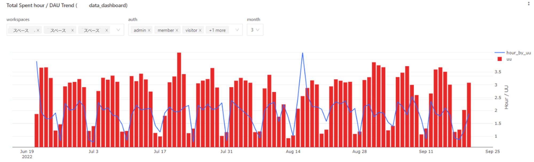The image size is (534, 162).
Task: Toggle the hour_by_uu series in legend
Action: tap(513, 53)
